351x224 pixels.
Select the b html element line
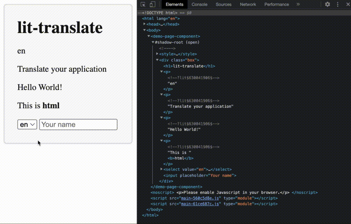tap(180, 158)
